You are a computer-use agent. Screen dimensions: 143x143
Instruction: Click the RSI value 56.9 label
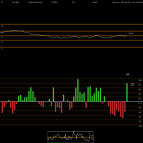tap(131, 33)
